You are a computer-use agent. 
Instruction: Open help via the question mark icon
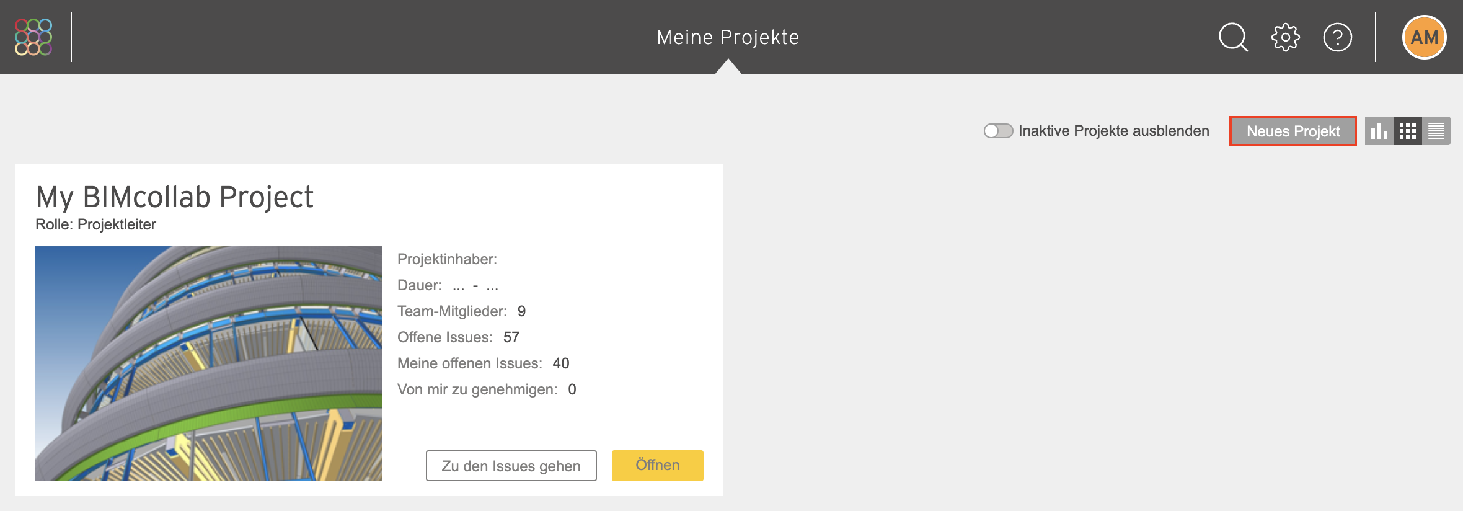[1338, 37]
